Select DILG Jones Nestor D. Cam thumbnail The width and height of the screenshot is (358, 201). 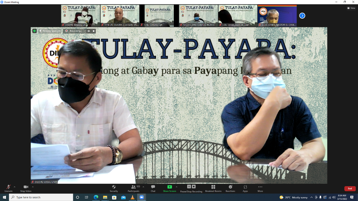click(277, 16)
